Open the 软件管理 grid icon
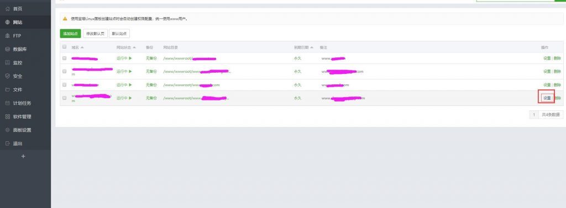Viewport: 566px width, 208px height. click(x=8, y=116)
